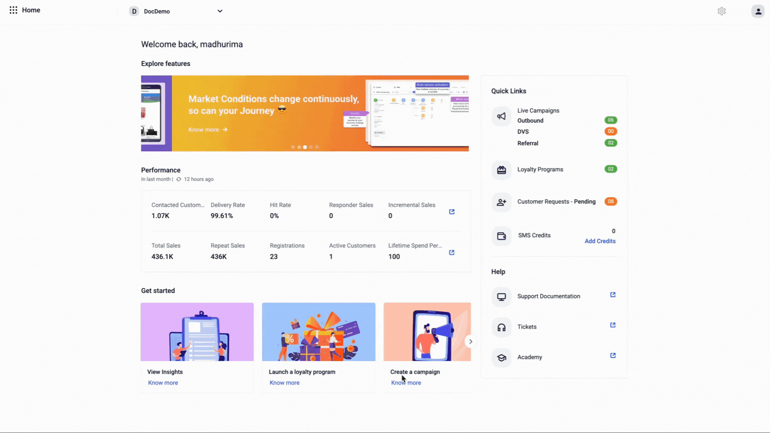Click the performance refresh icon

click(x=179, y=179)
